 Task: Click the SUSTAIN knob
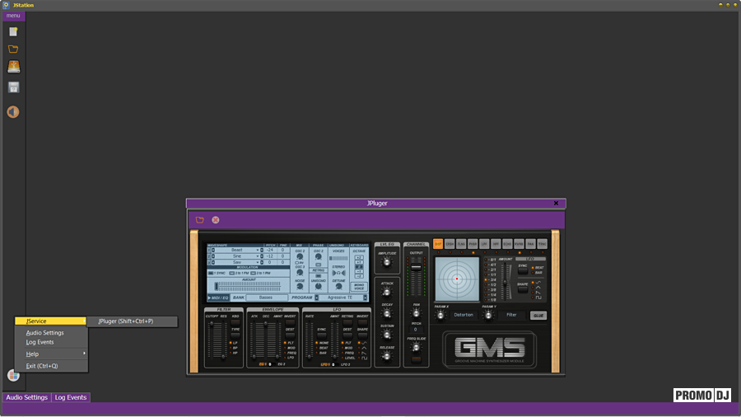[387, 335]
